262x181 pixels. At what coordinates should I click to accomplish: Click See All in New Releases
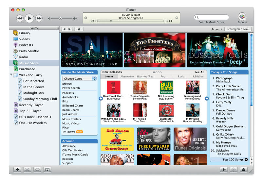pos(199,72)
